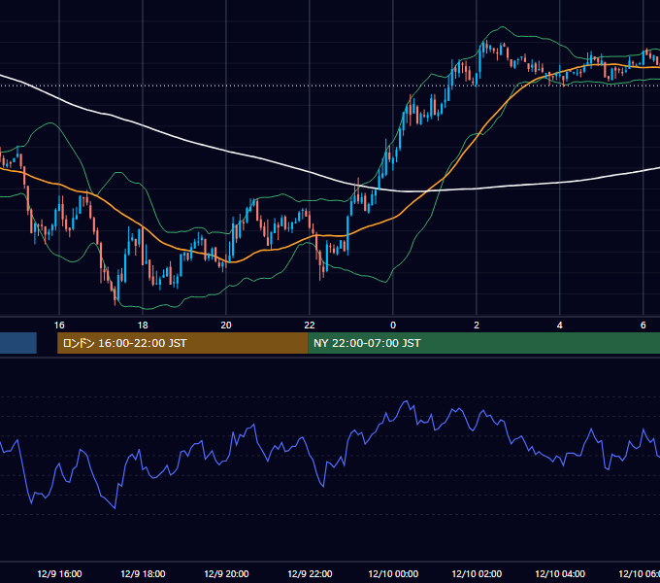Click the ロンドン 16:00-22:00 JST session bar
This screenshot has height=583, width=660.
tap(182, 343)
